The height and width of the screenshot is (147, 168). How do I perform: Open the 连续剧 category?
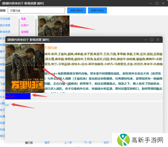25,32
